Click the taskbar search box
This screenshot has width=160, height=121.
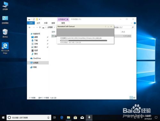[x=29, y=117]
